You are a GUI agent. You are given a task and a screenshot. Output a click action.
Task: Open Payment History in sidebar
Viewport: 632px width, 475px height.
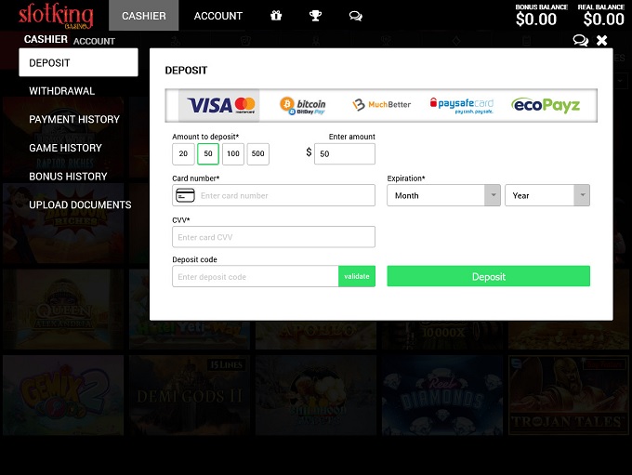point(74,119)
